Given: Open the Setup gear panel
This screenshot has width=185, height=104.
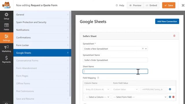Looking at the screenshot, I should [6, 16].
